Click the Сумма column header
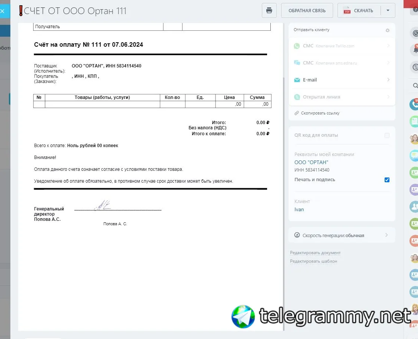Viewport: 418px width, 339px height. coord(257,97)
